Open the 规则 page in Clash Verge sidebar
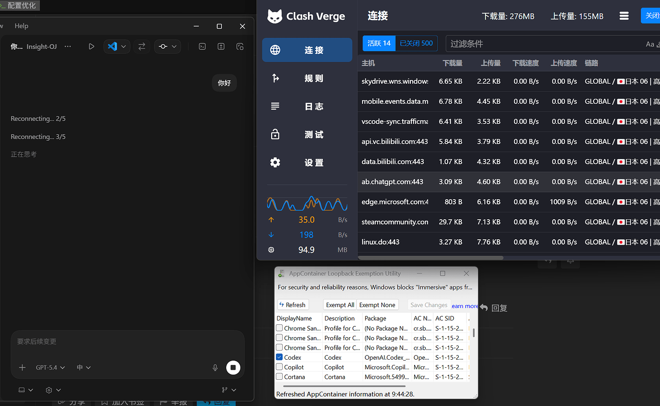660x406 pixels. pos(307,78)
